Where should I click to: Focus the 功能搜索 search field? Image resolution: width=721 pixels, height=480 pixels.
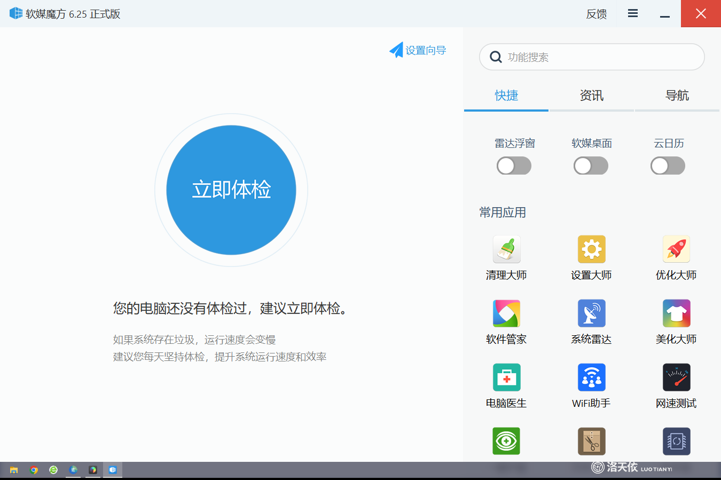[x=592, y=57]
